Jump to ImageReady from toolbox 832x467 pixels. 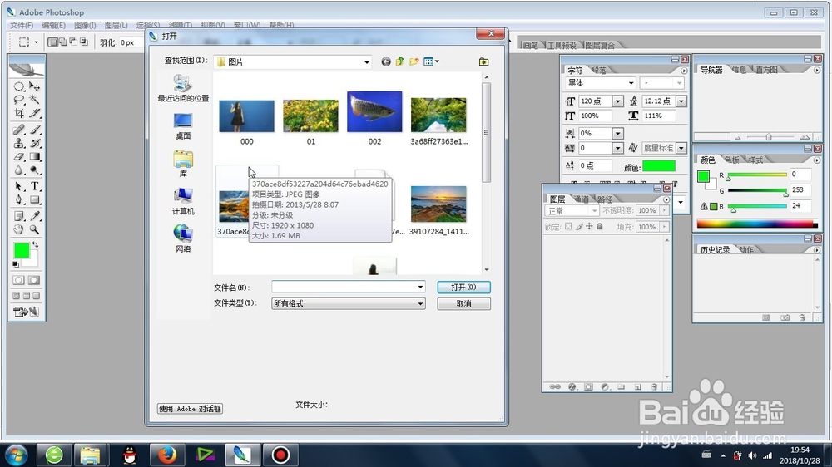tap(27, 312)
